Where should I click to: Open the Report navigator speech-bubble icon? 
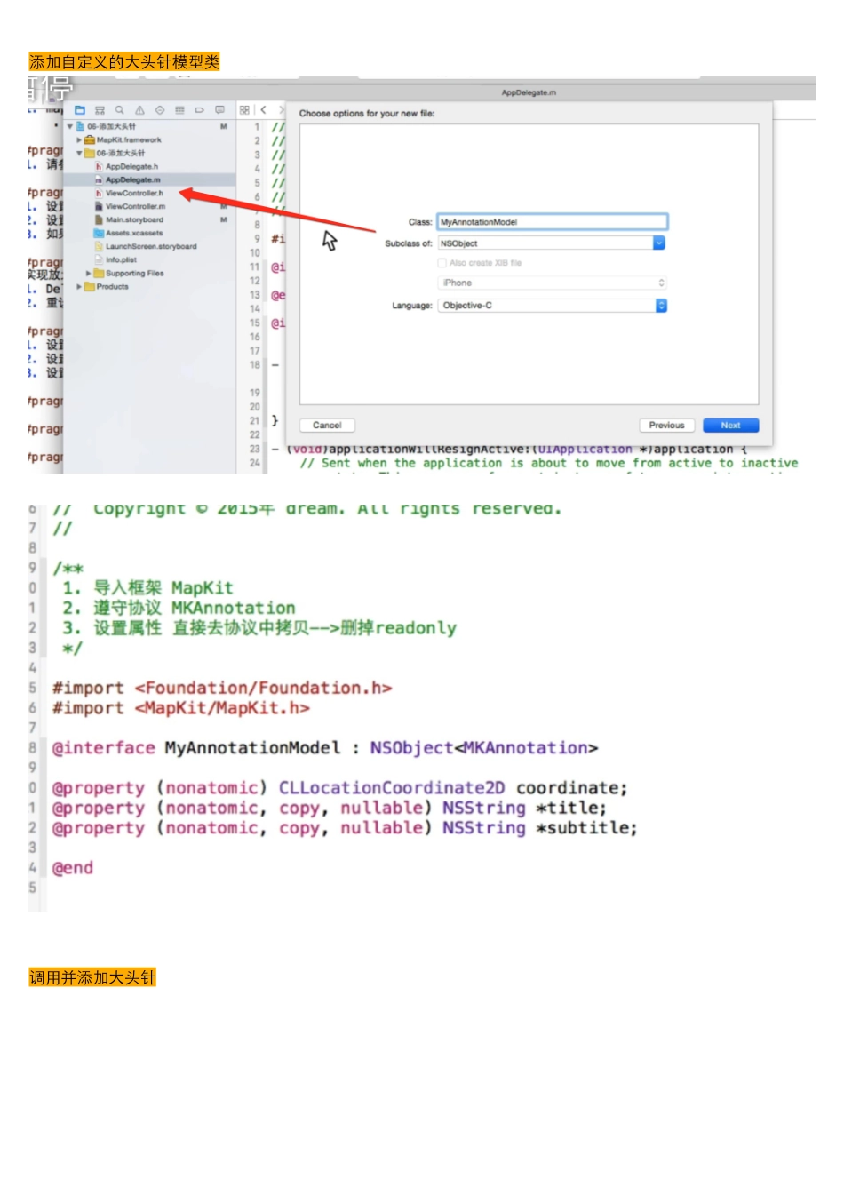pos(219,110)
